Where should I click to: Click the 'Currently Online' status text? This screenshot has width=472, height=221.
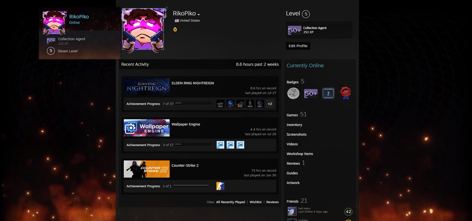click(305, 65)
